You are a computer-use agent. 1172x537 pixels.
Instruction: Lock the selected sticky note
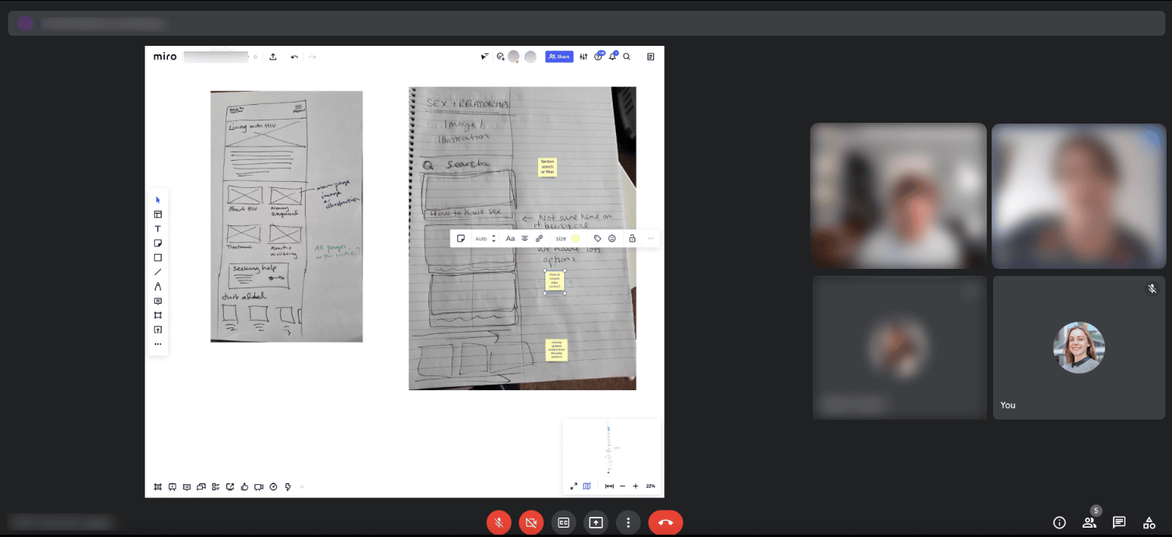click(631, 239)
